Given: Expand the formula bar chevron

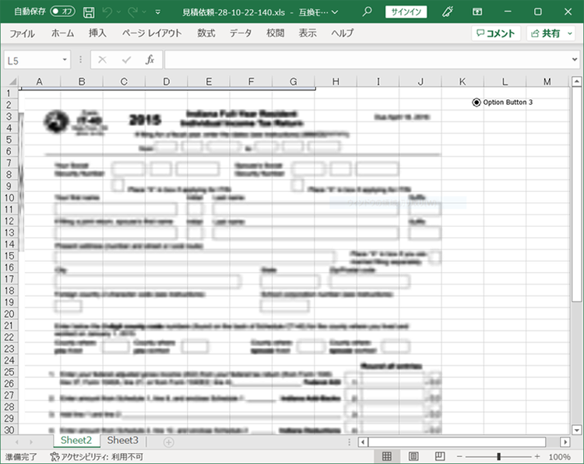Looking at the screenshot, I should coord(575,60).
